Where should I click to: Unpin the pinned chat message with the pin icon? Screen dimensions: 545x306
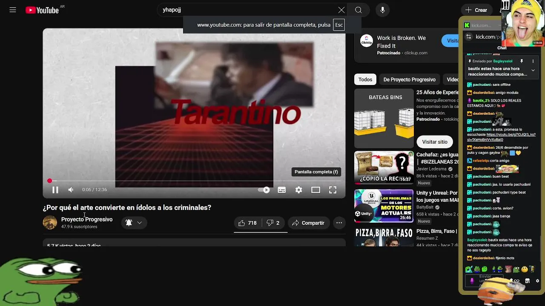[522, 61]
